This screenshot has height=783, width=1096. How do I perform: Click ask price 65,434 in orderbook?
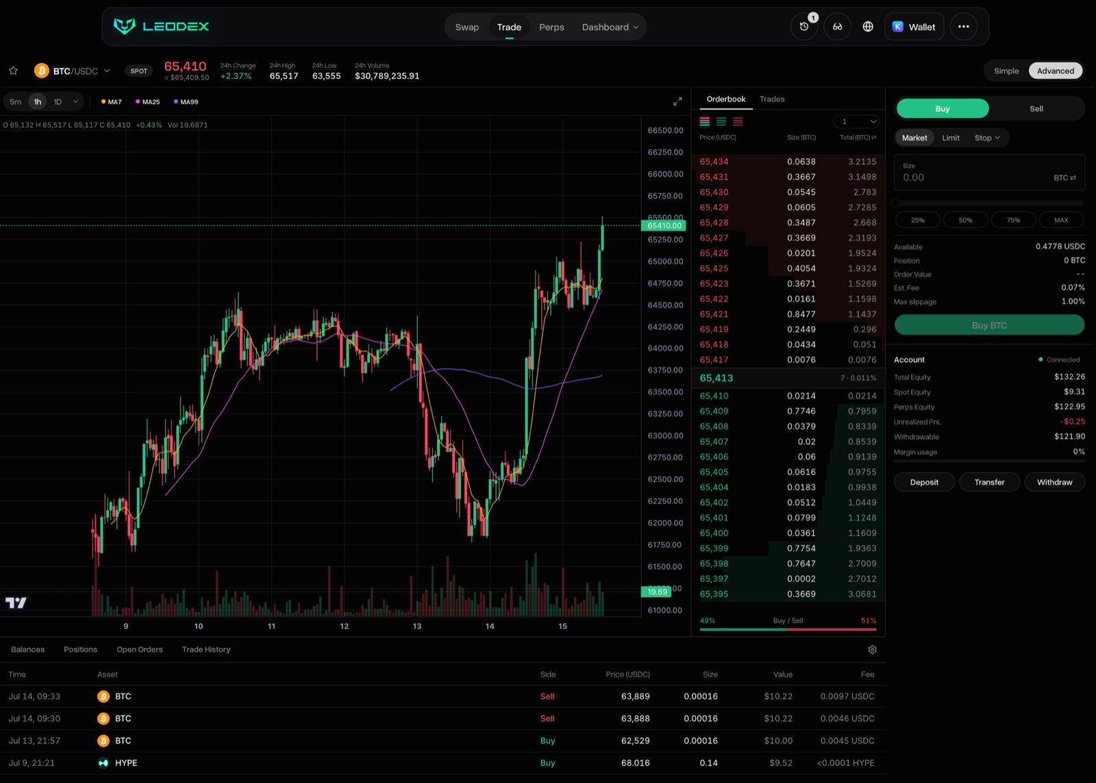coord(714,162)
